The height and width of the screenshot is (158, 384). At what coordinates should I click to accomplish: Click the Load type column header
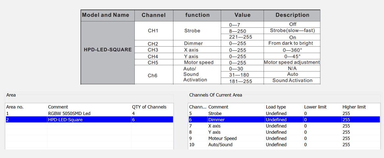pyautogui.click(x=284, y=107)
